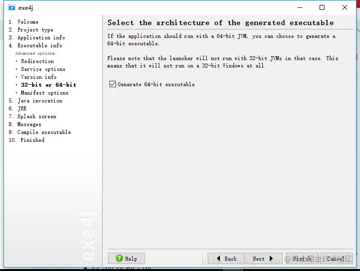The width and height of the screenshot is (360, 271).
Task: Jump to step 7 Splash screen
Action: click(x=33, y=116)
